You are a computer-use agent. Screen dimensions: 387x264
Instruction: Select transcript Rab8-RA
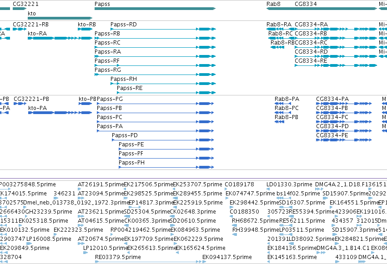tap(281, 29)
